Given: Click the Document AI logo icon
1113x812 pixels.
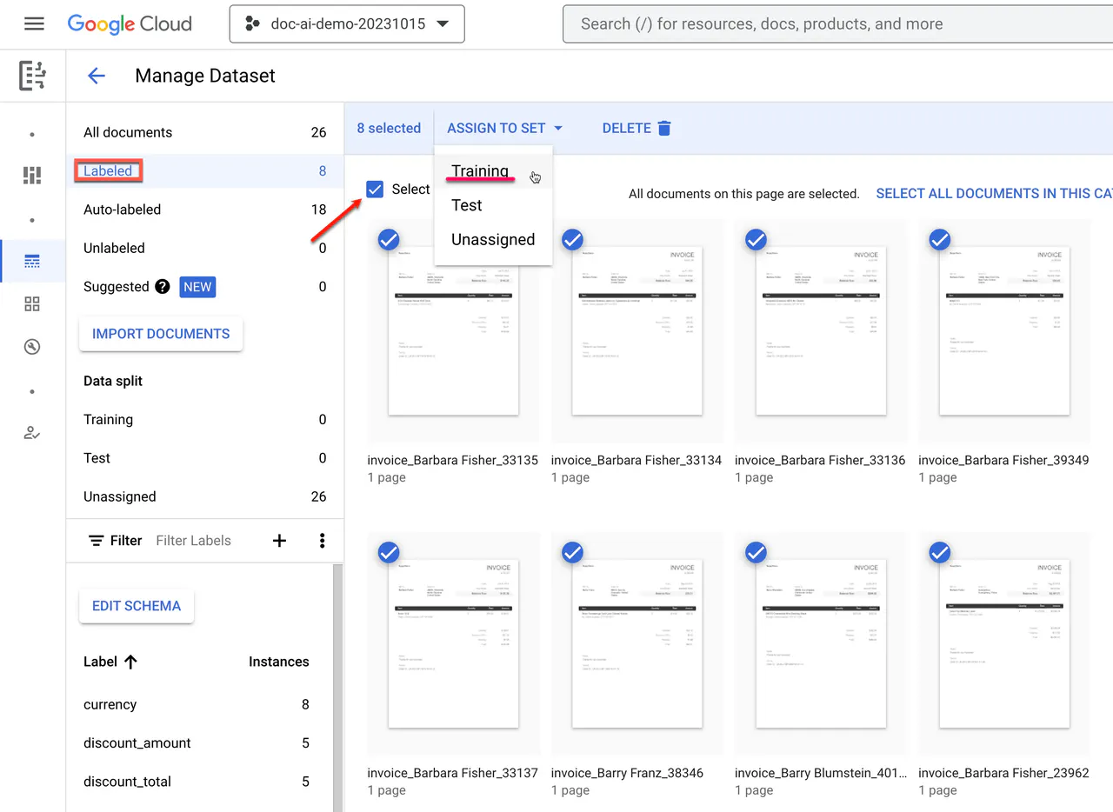Looking at the screenshot, I should (x=33, y=76).
